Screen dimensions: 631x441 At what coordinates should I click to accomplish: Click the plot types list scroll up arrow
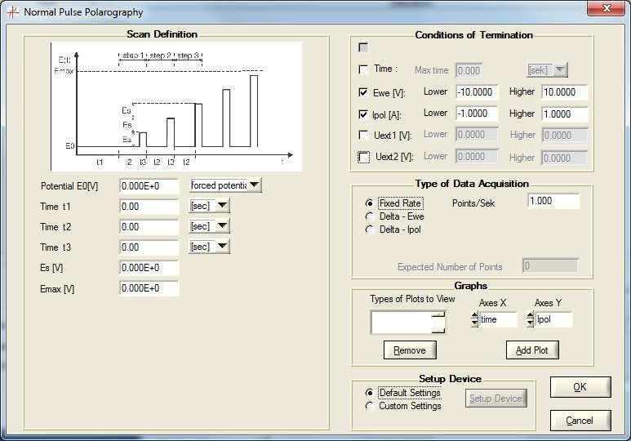(438, 314)
